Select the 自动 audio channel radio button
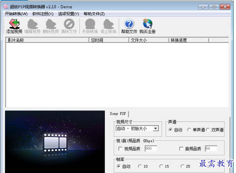This screenshot has width=236, height=173. [x=170, y=130]
